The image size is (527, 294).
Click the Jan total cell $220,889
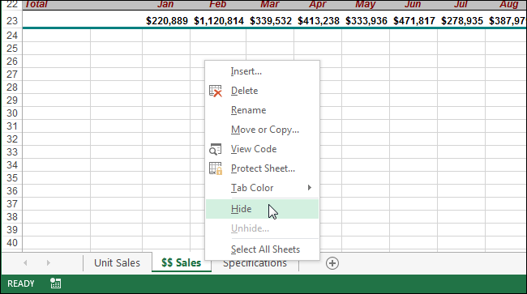[166, 21]
